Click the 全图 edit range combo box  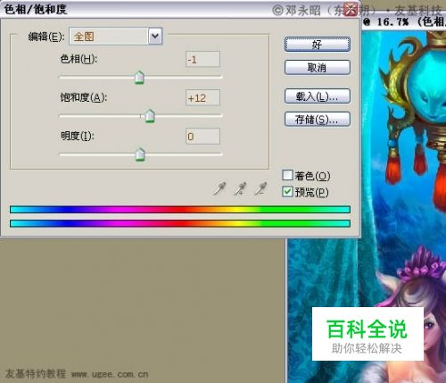pos(116,36)
